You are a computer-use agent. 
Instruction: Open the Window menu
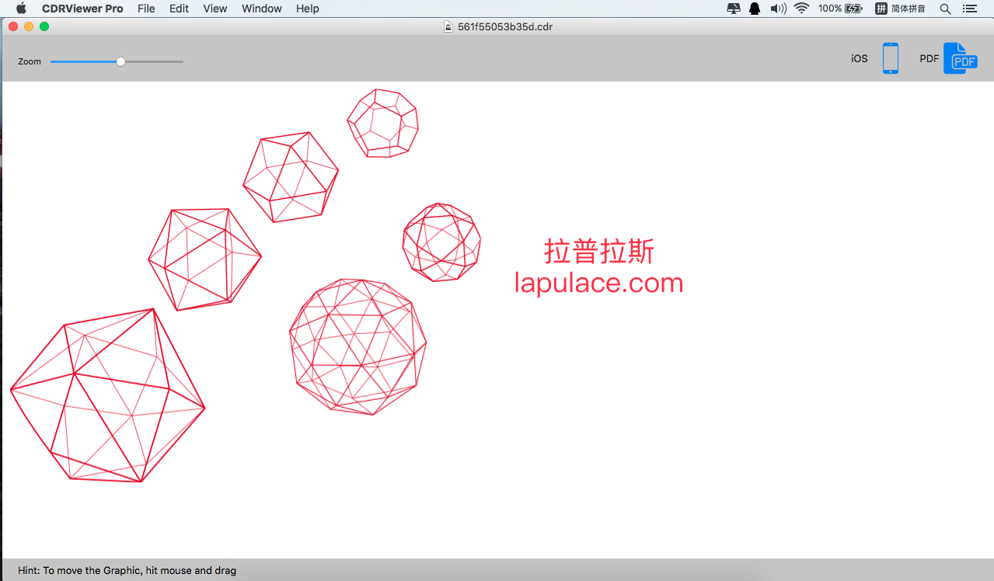262,9
